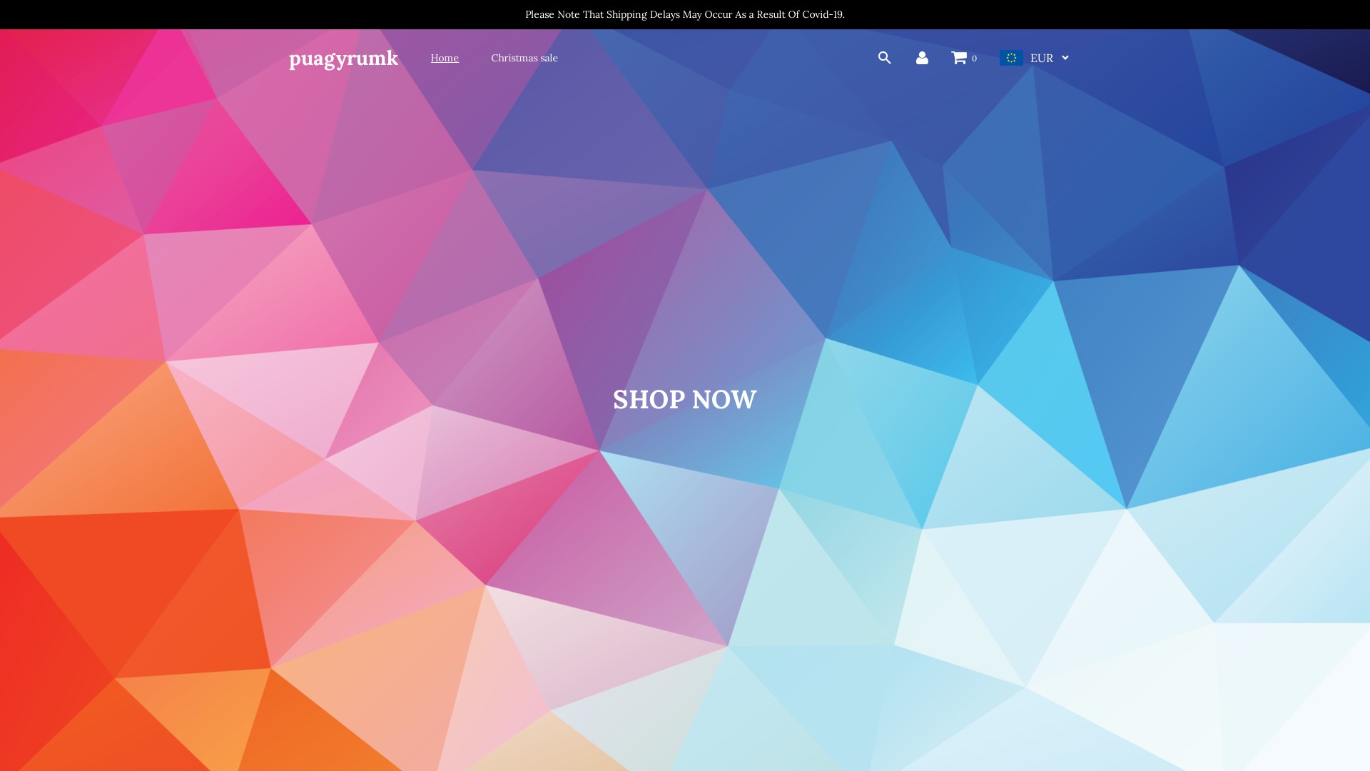Screen dimensions: 1370x771
Task: Click the puagyrumk store logo
Action: click(x=343, y=58)
